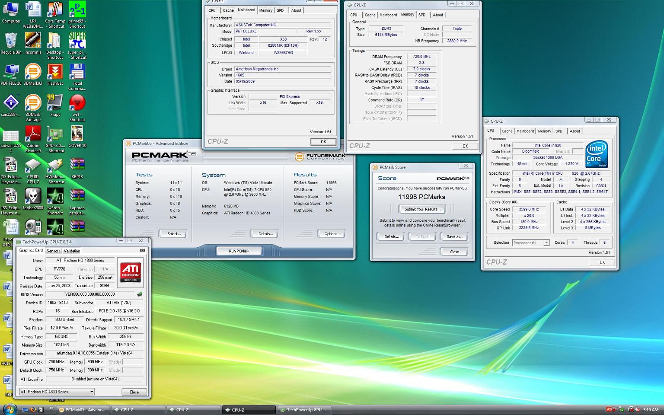Click the PCMark Score 11998 value

tap(331, 183)
